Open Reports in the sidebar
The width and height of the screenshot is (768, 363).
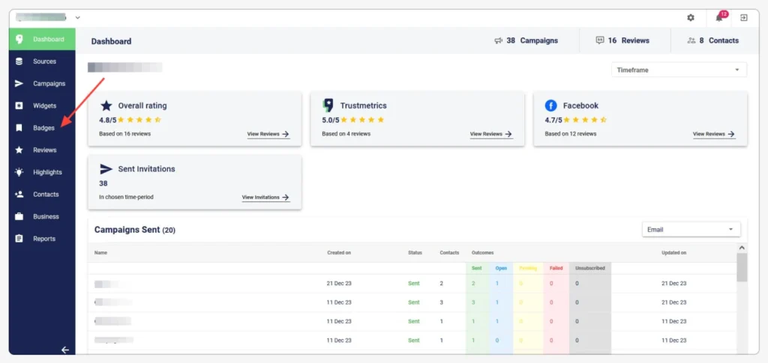pos(42,239)
